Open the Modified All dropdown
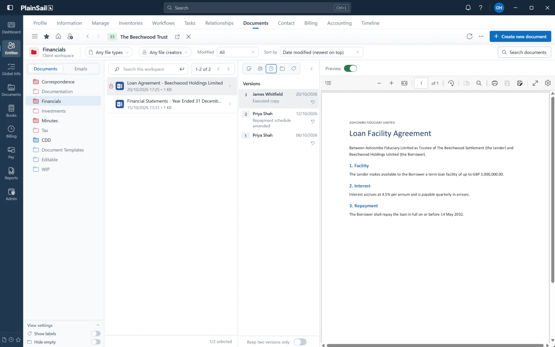This screenshot has height=347, width=555. click(238, 52)
